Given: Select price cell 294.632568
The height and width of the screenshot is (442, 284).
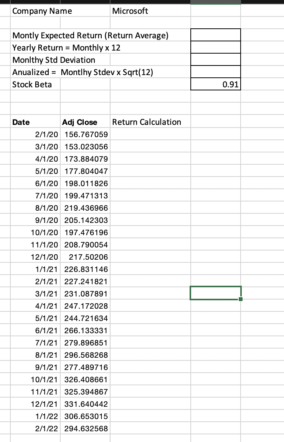Looking at the screenshot, I should pyautogui.click(x=85, y=429).
